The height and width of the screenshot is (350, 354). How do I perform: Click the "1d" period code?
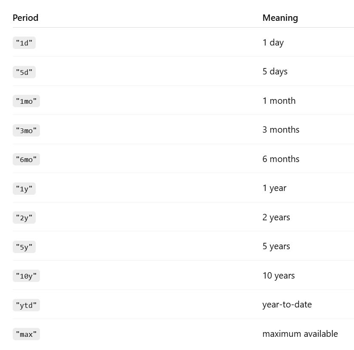24,43
